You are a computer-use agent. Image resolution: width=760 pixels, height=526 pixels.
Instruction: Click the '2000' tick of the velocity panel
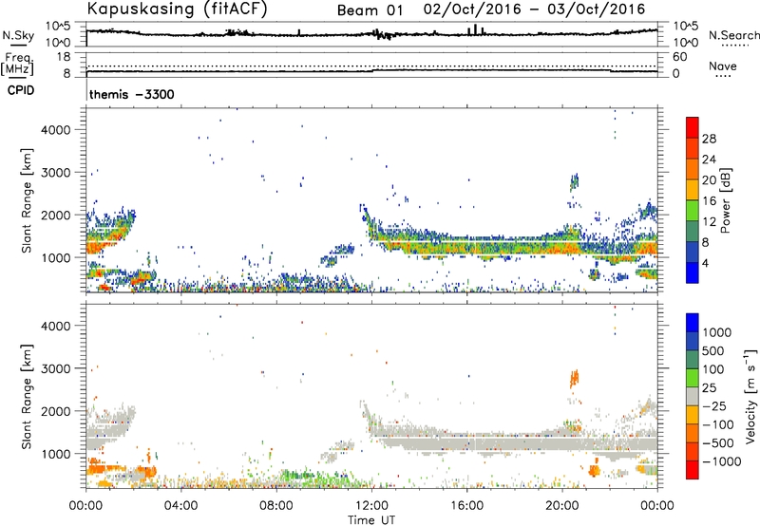(55, 411)
